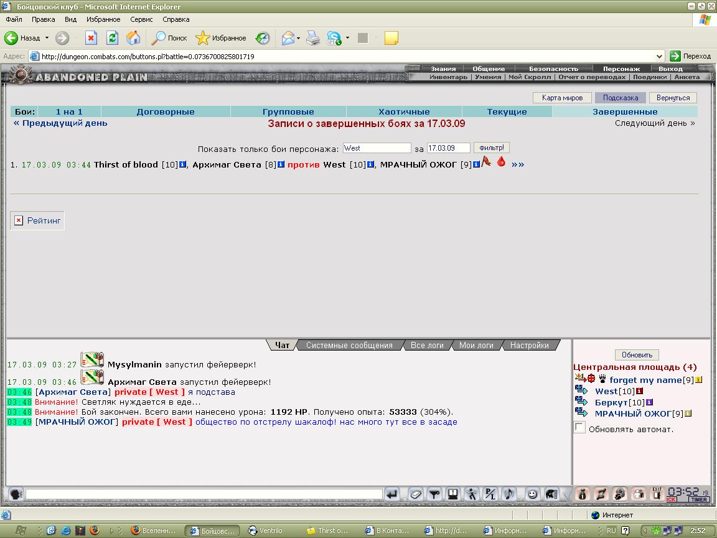Open the Файл menu
The image size is (717, 538).
[14, 19]
